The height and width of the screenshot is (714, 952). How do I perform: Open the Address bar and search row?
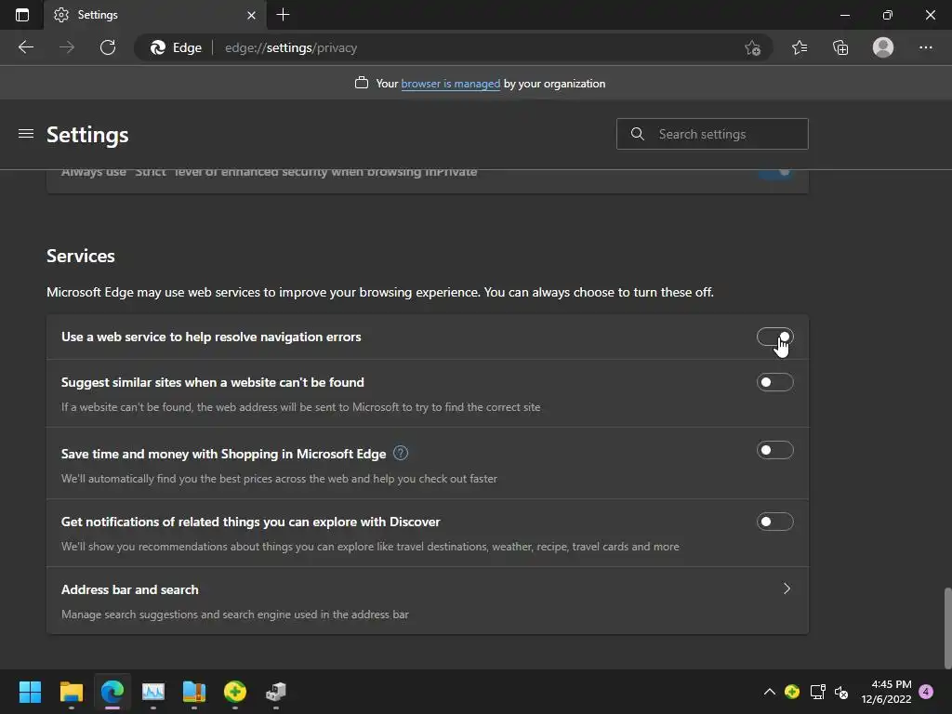tap(428, 602)
